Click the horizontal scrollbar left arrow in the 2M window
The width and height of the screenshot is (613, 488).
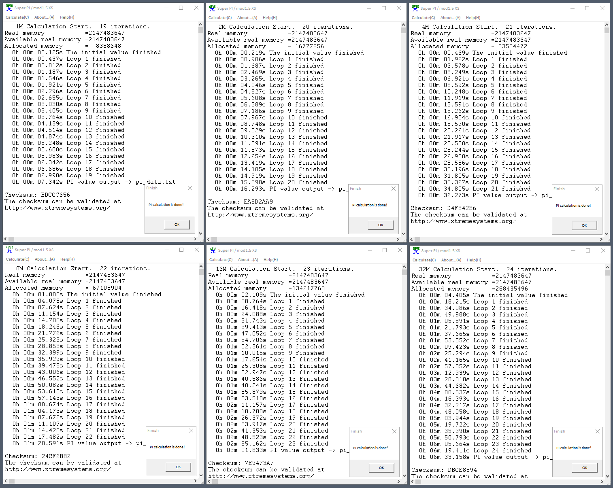click(x=209, y=240)
